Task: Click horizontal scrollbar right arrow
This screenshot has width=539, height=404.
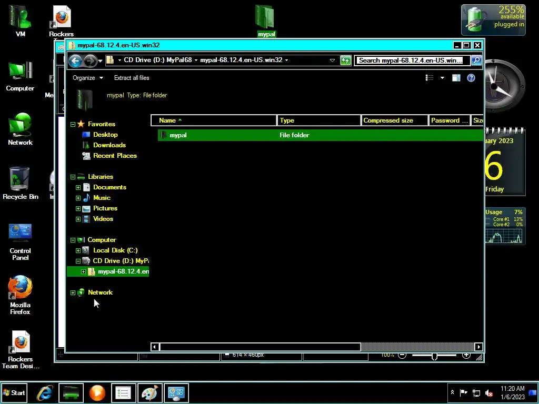Action: pyautogui.click(x=478, y=347)
